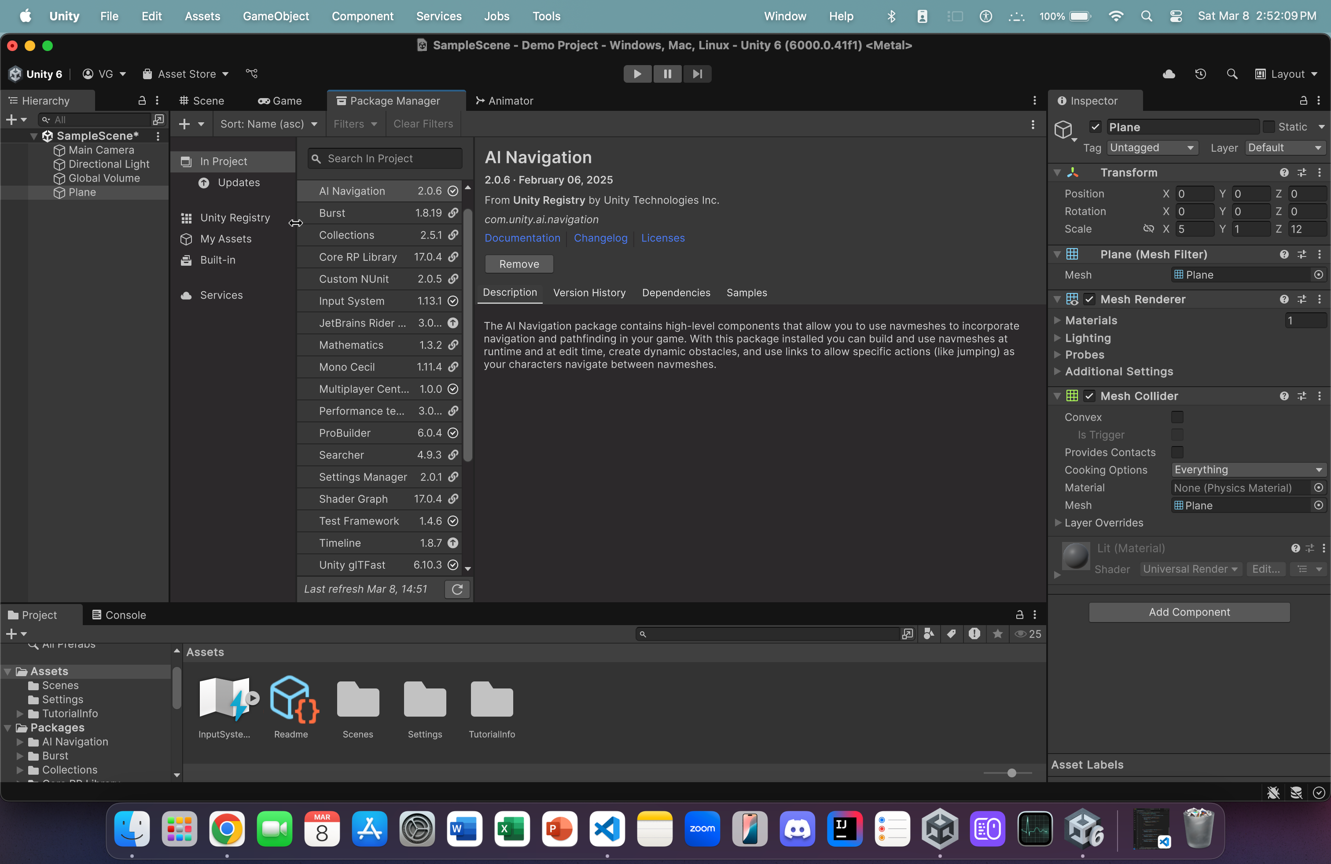Refresh the package list
The width and height of the screenshot is (1331, 864).
coord(457,589)
